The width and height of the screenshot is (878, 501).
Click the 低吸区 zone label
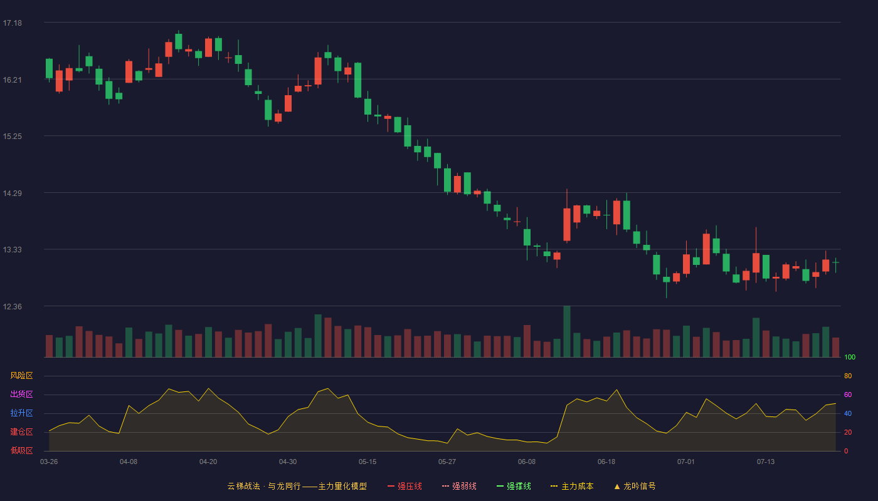[x=21, y=450]
